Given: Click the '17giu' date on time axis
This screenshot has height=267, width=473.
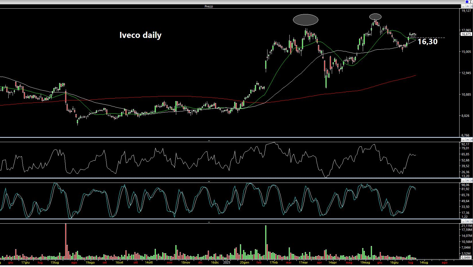Looking at the screenshot, I should 25,262.
